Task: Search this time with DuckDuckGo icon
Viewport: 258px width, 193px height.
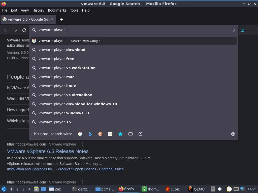Action: click(100, 134)
